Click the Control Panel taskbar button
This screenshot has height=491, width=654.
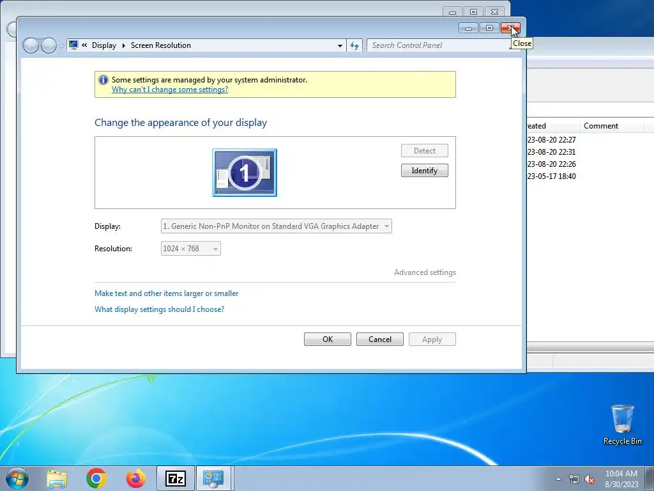click(213, 478)
